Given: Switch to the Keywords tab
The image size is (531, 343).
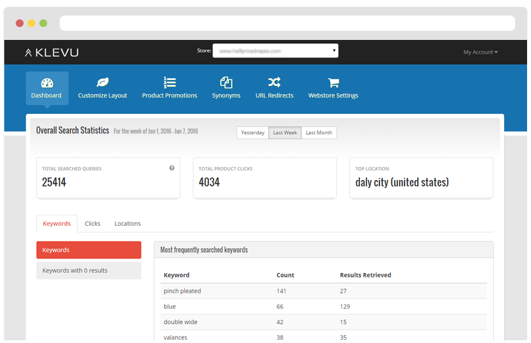Looking at the screenshot, I should 56,224.
